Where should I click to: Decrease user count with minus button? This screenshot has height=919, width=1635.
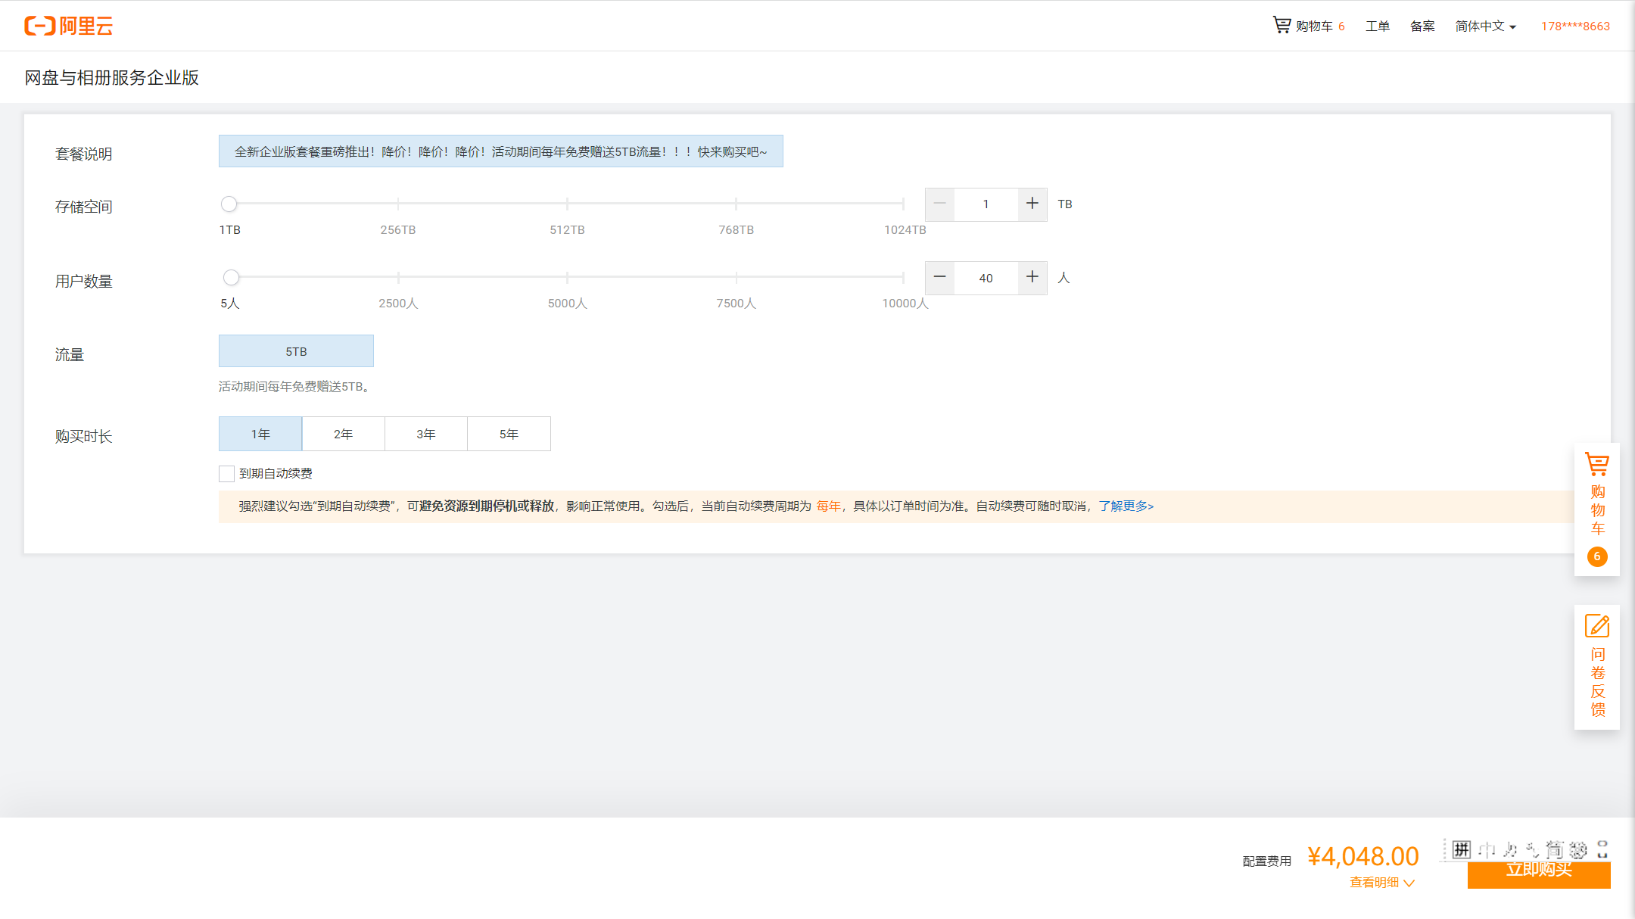pyautogui.click(x=939, y=277)
